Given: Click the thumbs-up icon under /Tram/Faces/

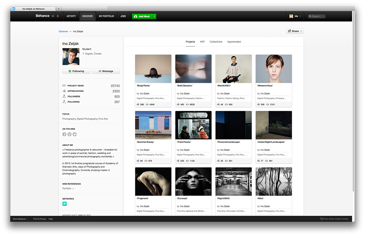Looking at the screenshot, I should [x=178, y=161].
